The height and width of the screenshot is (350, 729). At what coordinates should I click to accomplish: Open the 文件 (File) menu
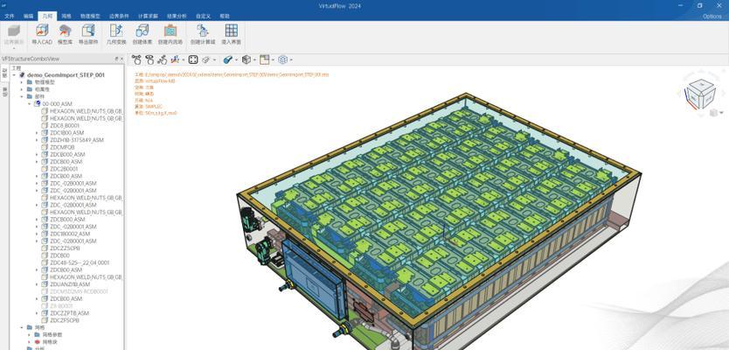(10, 17)
